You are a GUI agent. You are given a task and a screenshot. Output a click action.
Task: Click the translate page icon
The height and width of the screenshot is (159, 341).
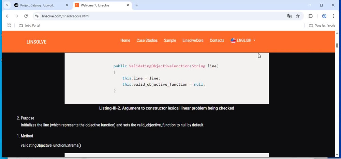coord(290,16)
